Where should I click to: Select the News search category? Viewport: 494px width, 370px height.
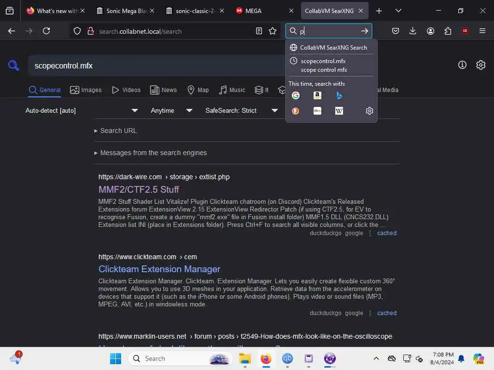[164, 90]
